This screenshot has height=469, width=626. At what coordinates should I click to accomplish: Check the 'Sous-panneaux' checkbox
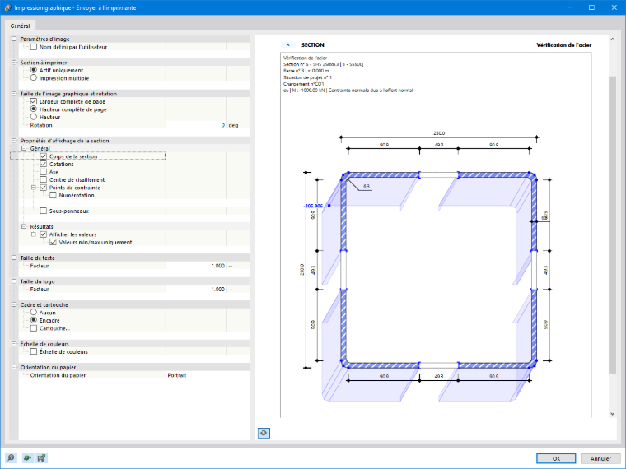coord(44,211)
